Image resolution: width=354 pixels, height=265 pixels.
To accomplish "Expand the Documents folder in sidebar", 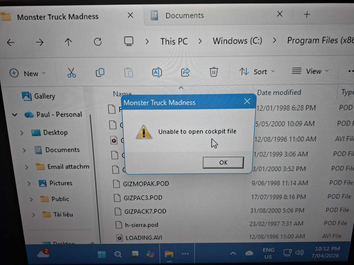I will point(24,150).
